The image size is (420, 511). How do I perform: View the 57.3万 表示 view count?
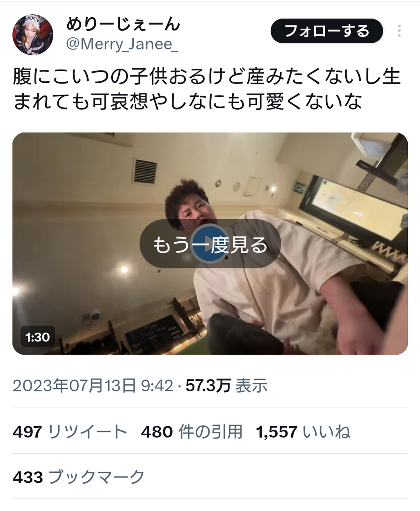(226, 386)
